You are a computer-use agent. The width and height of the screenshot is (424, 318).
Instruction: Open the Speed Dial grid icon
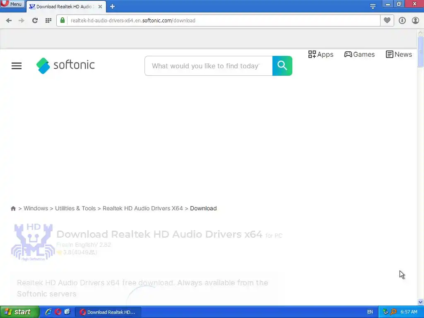click(x=48, y=21)
